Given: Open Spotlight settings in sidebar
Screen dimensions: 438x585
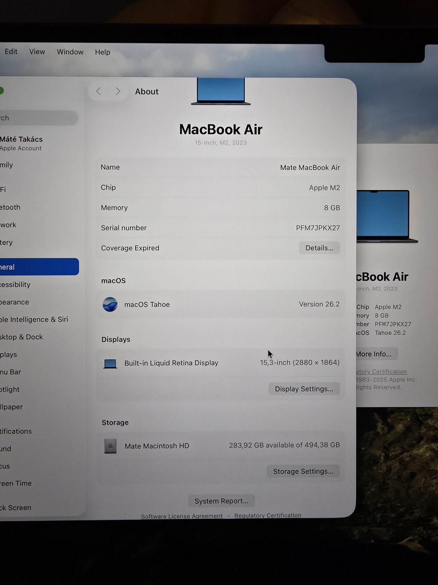Looking at the screenshot, I should (x=10, y=389).
